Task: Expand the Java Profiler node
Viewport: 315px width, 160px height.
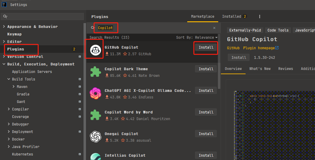Action: coord(9,146)
